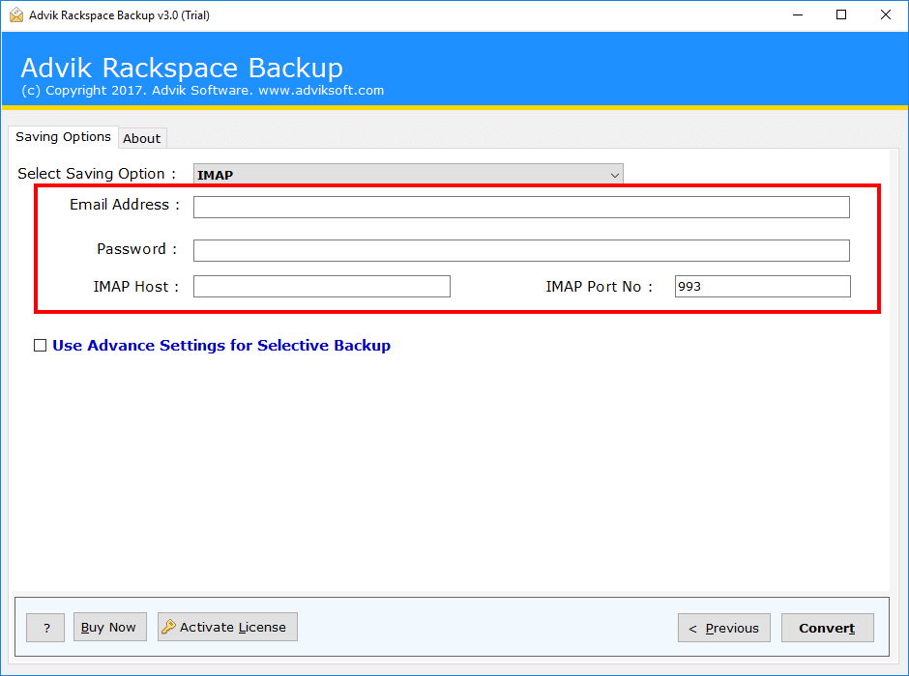
Task: Click the Email Address label
Action: coord(125,205)
